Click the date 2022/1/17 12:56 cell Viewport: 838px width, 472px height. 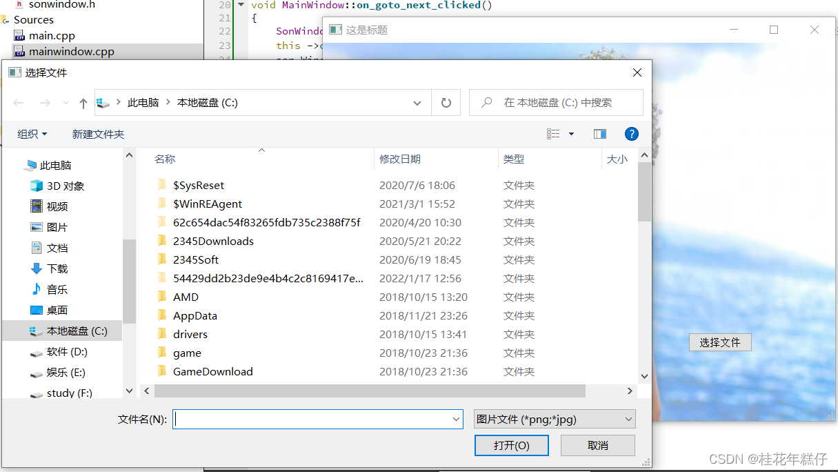(420, 278)
